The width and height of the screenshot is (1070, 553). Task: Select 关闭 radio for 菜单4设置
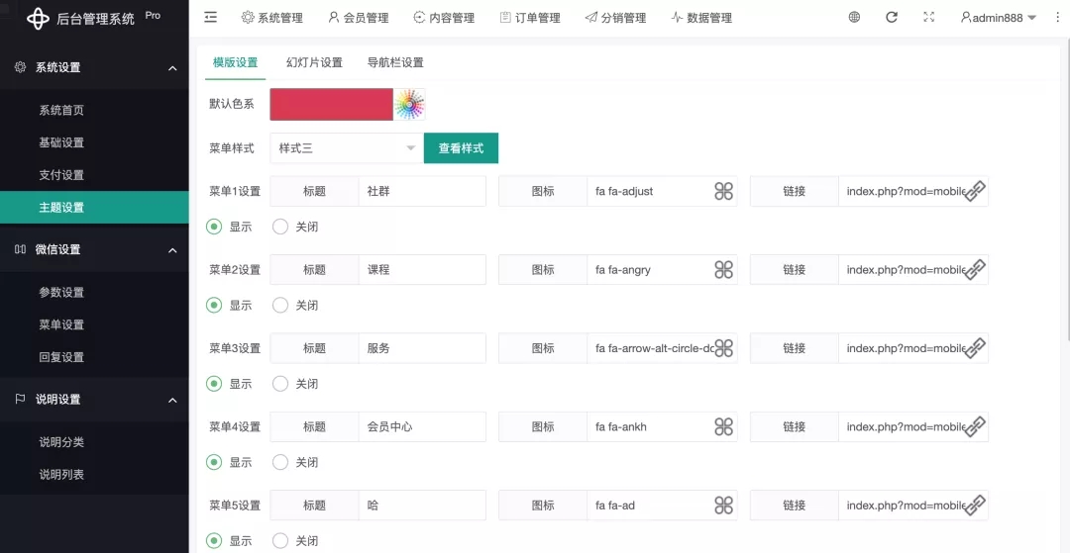pos(280,462)
